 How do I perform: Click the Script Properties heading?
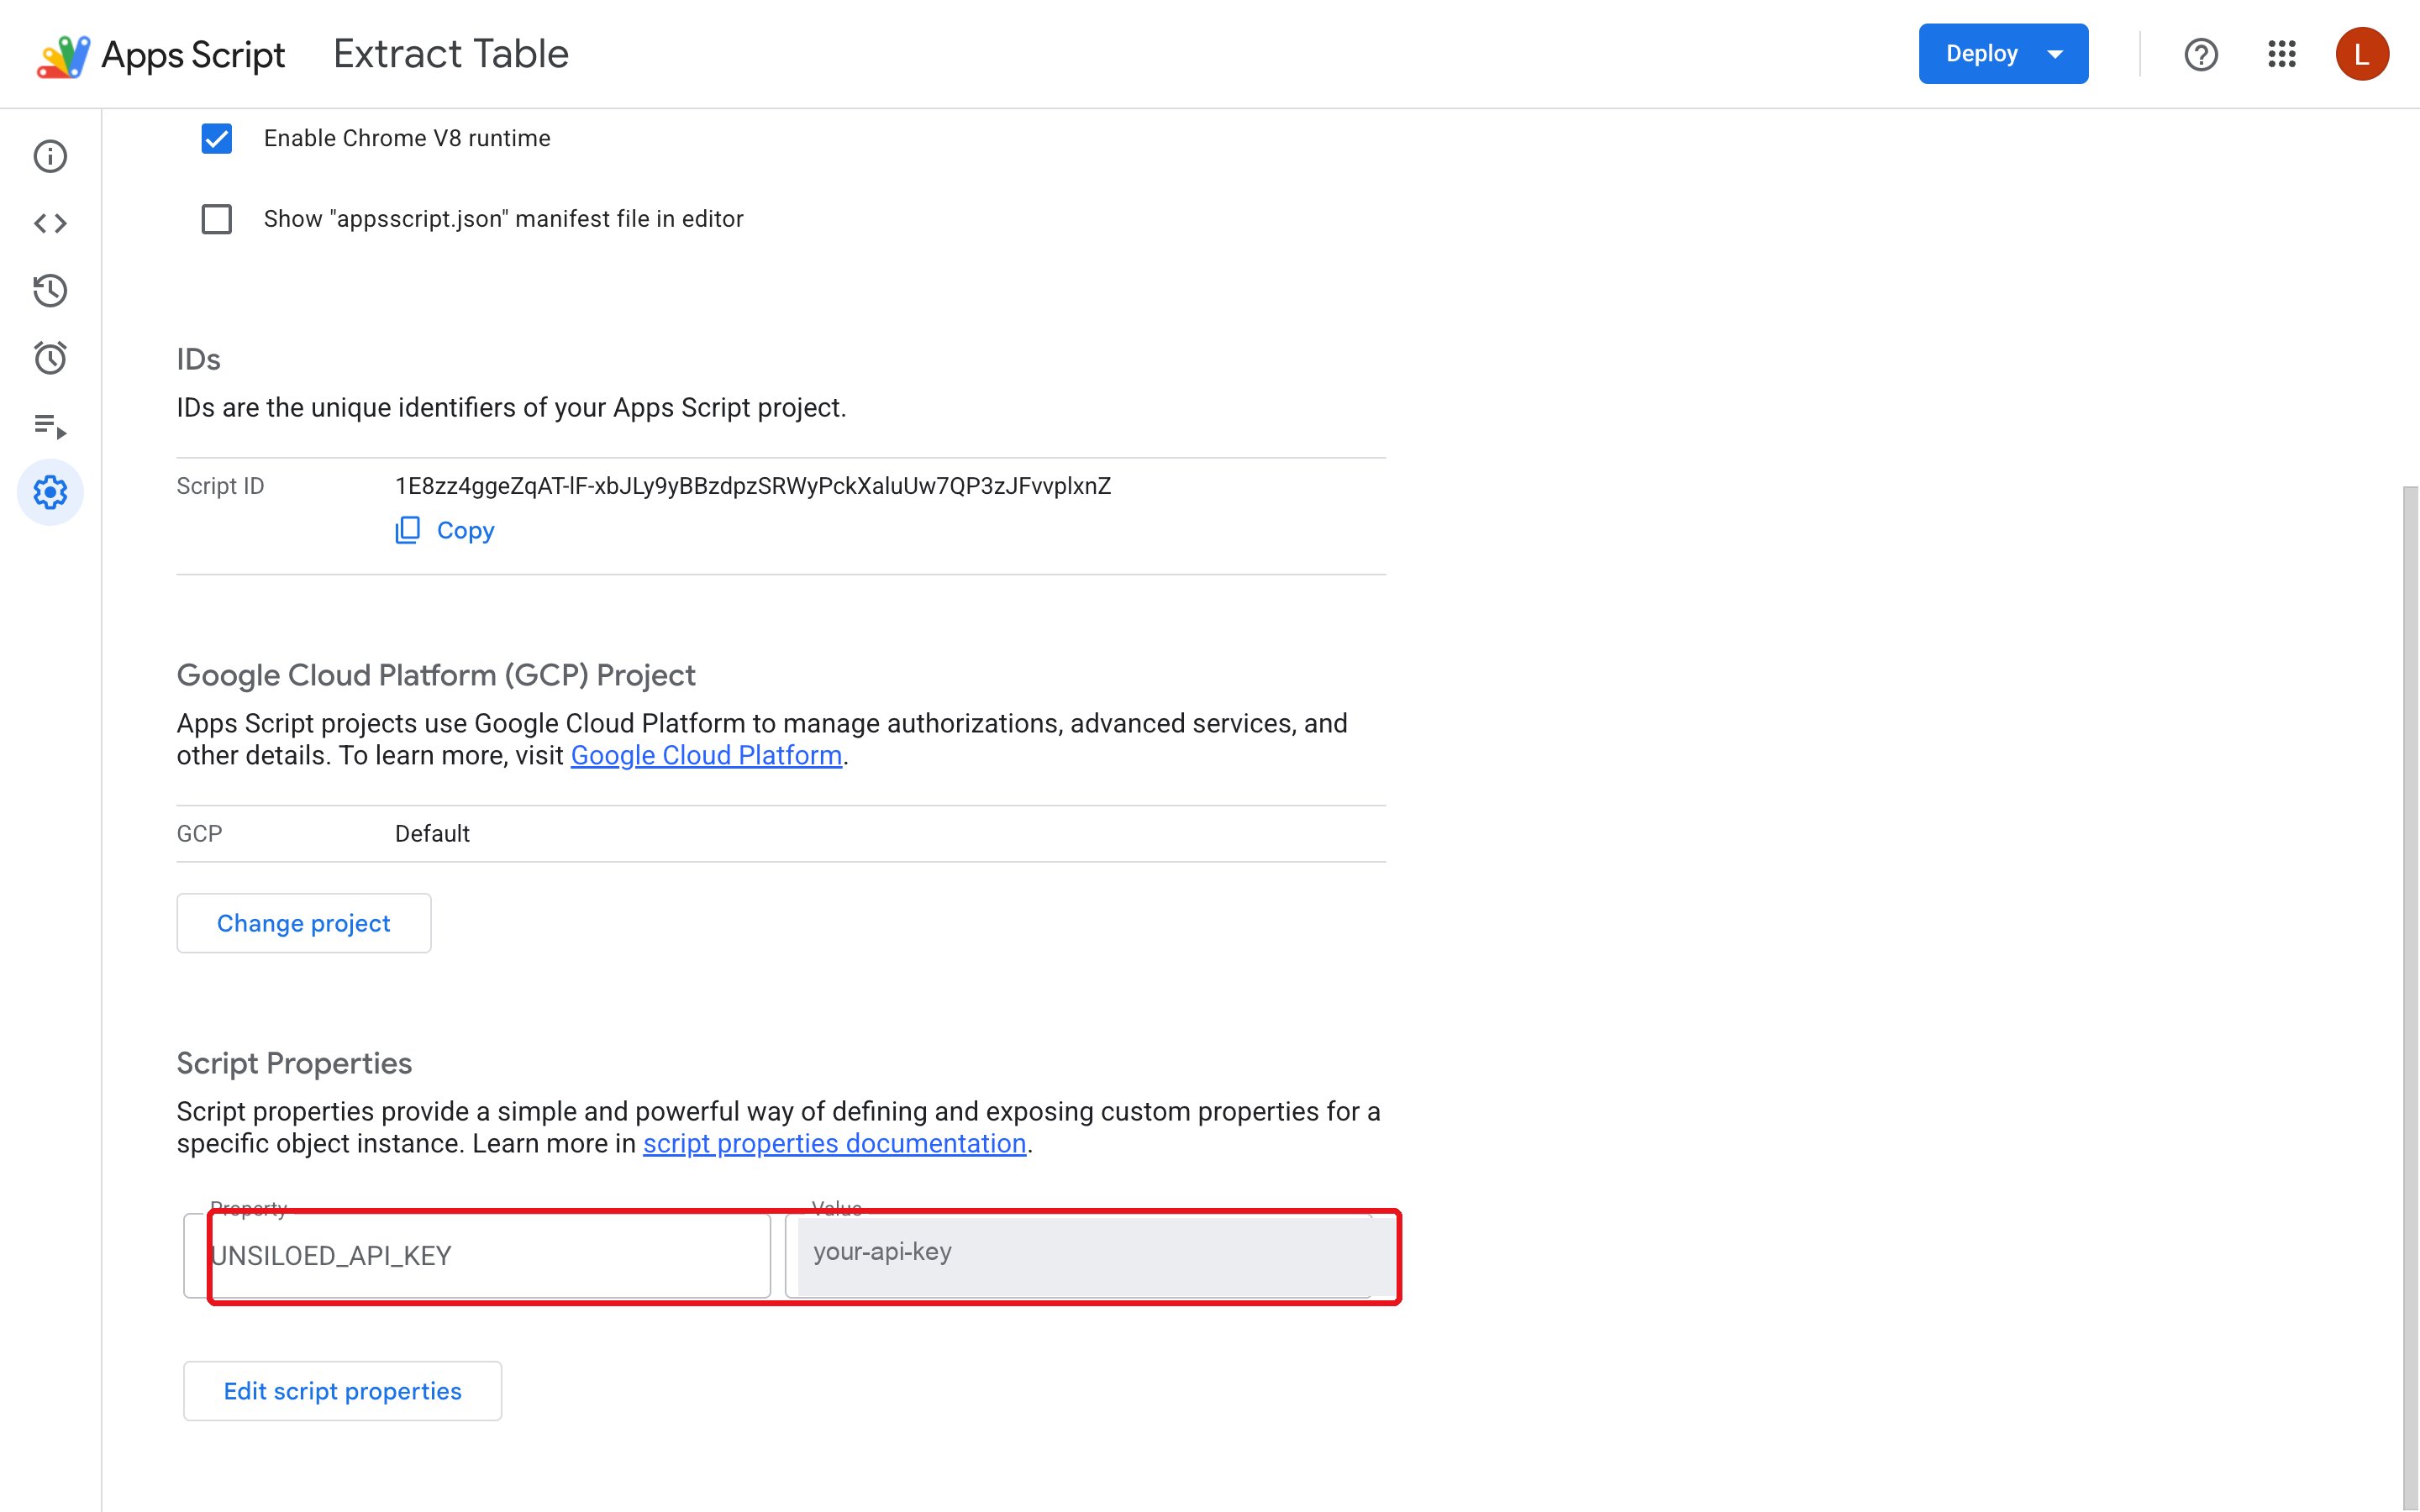click(294, 1063)
